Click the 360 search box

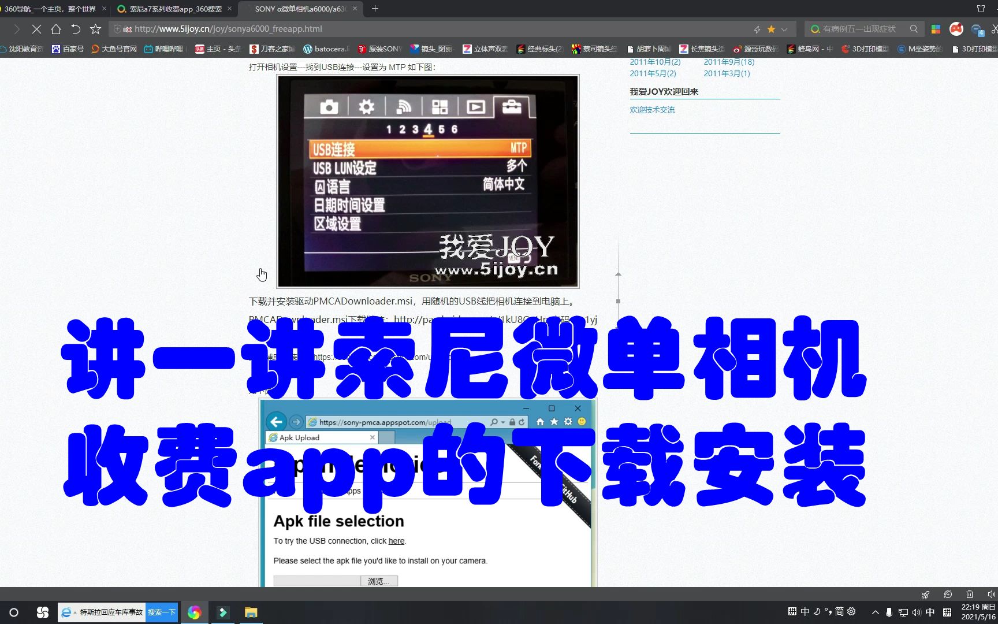[859, 29]
